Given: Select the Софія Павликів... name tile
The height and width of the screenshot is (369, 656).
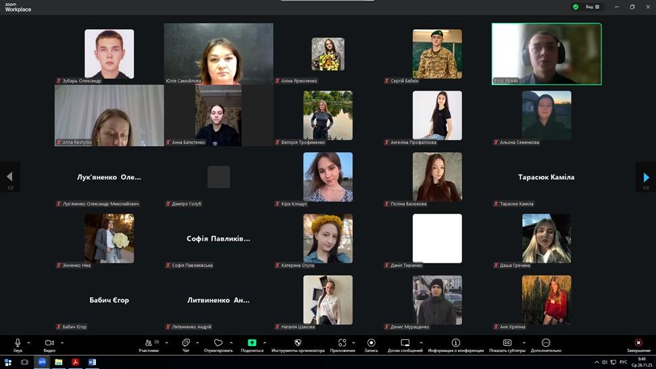Looking at the screenshot, I should (x=218, y=239).
